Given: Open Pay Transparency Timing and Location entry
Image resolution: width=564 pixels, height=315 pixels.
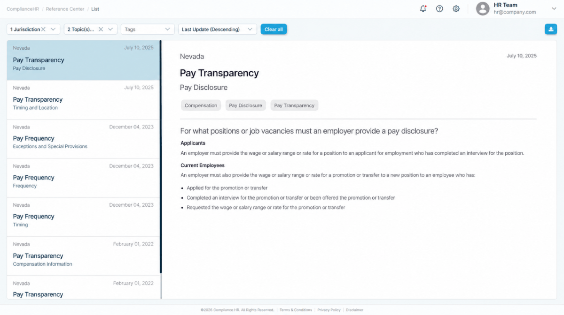Looking at the screenshot, I should click(83, 100).
